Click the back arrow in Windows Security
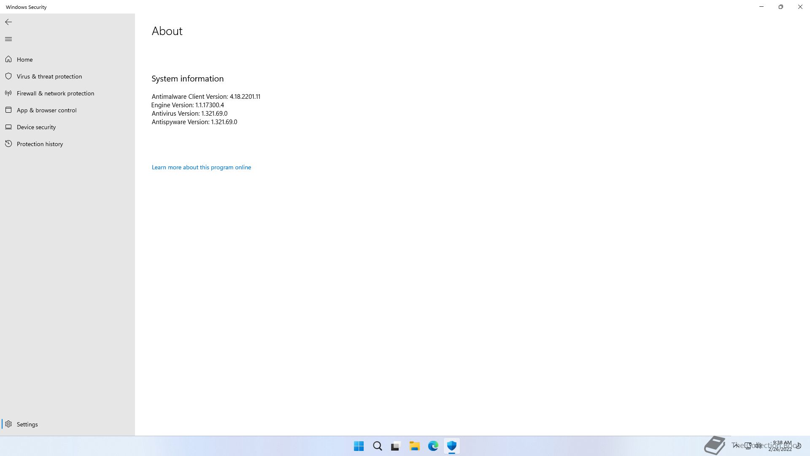This screenshot has width=810, height=456. coord(8,22)
